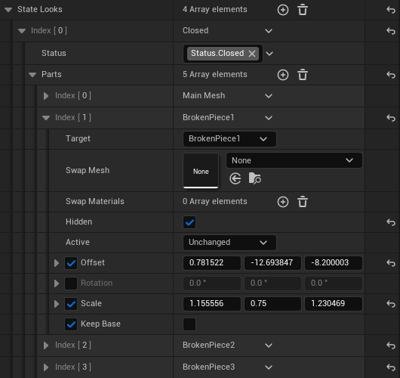Open BrokenPiece3 element options arrow
The image size is (400, 378).
(269, 367)
